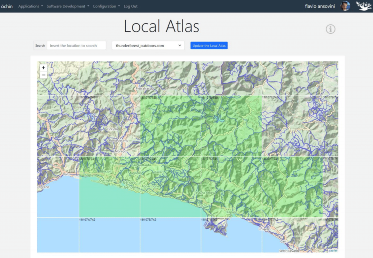The width and height of the screenshot is (373, 258).
Task: Open the Configuration menu in navbar
Action: tap(106, 6)
